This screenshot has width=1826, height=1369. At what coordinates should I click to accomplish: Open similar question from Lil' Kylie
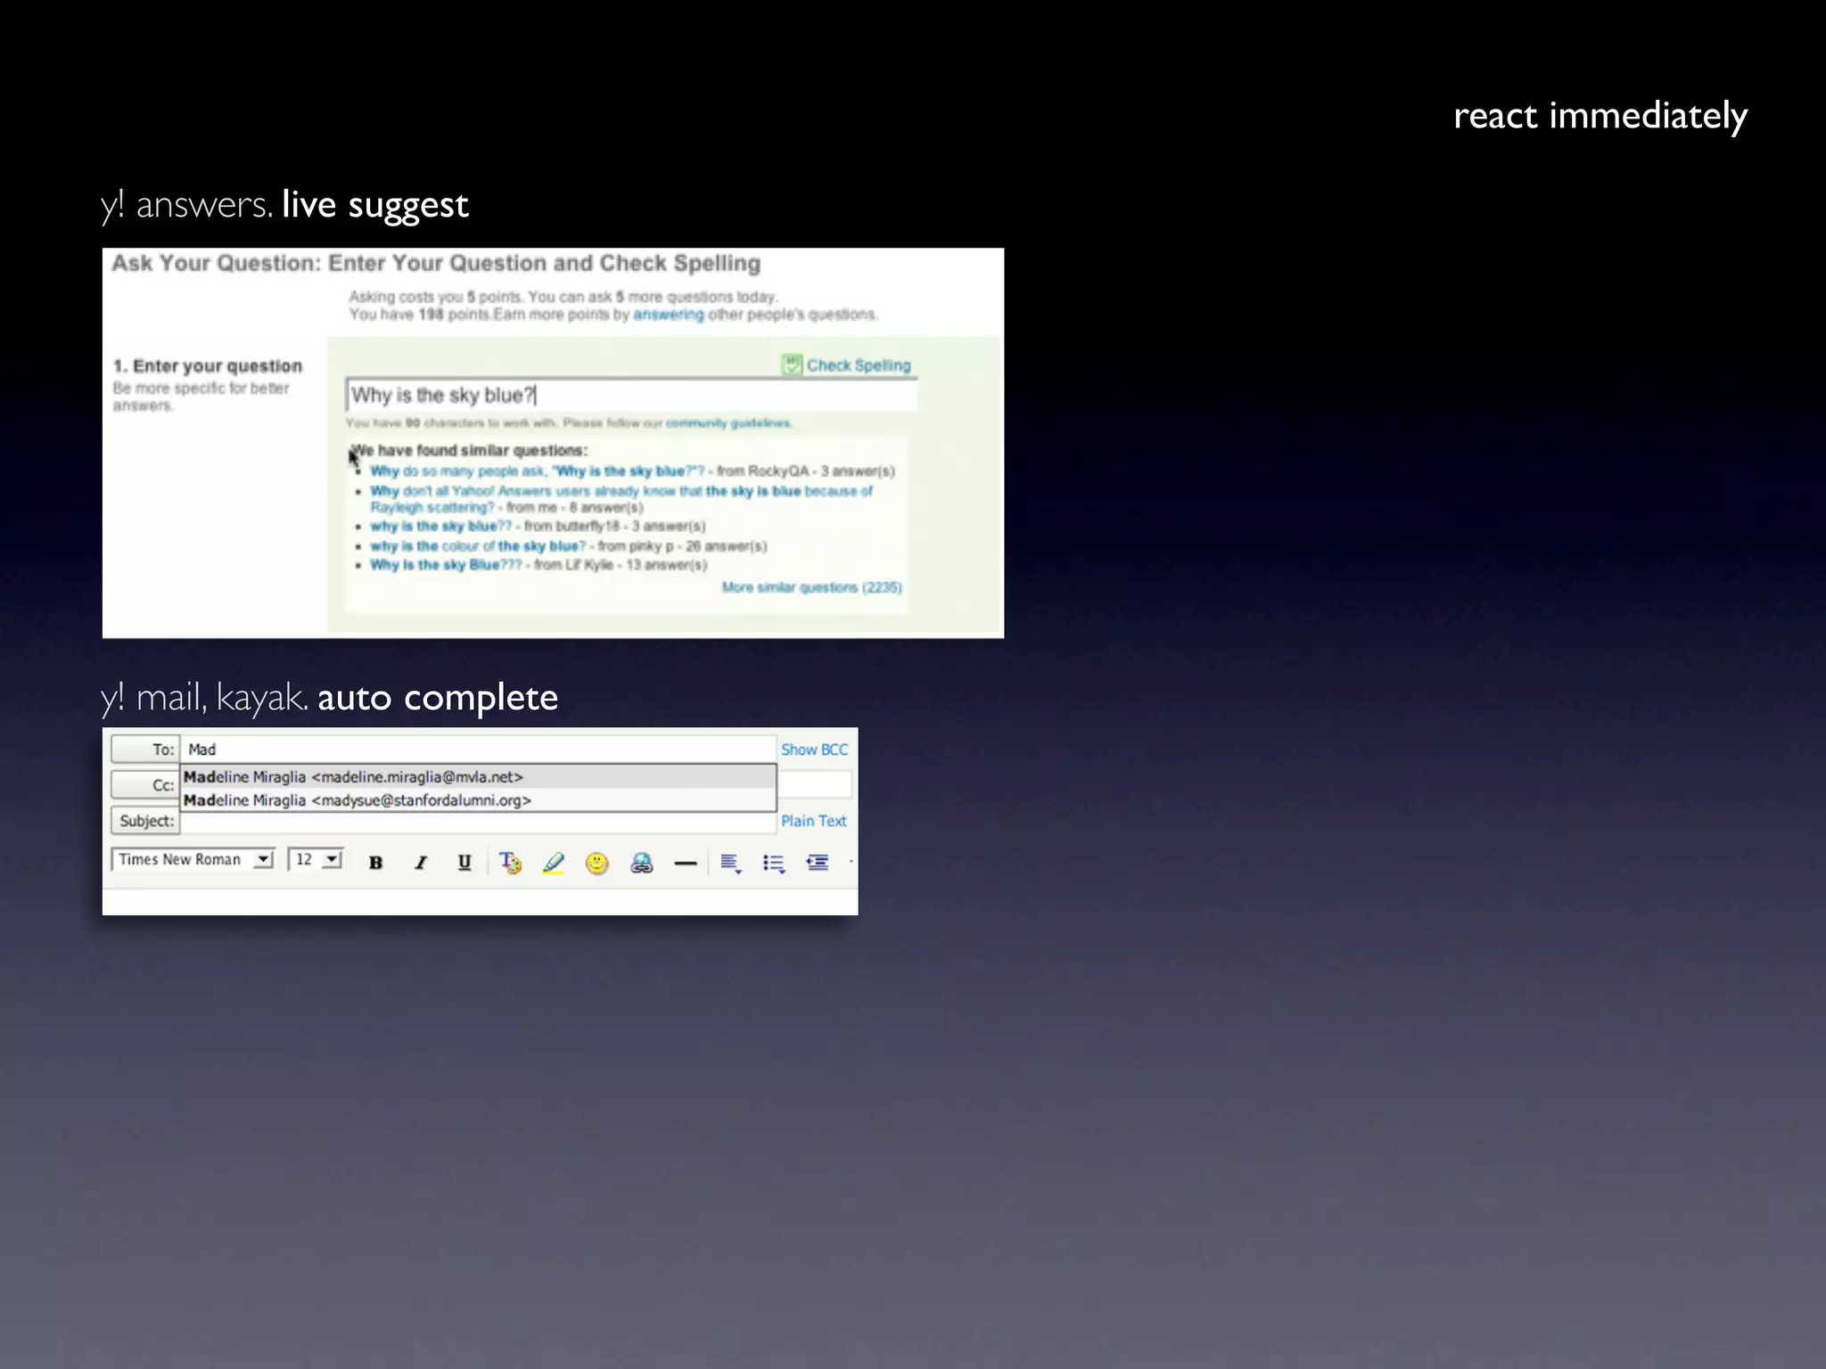(446, 565)
